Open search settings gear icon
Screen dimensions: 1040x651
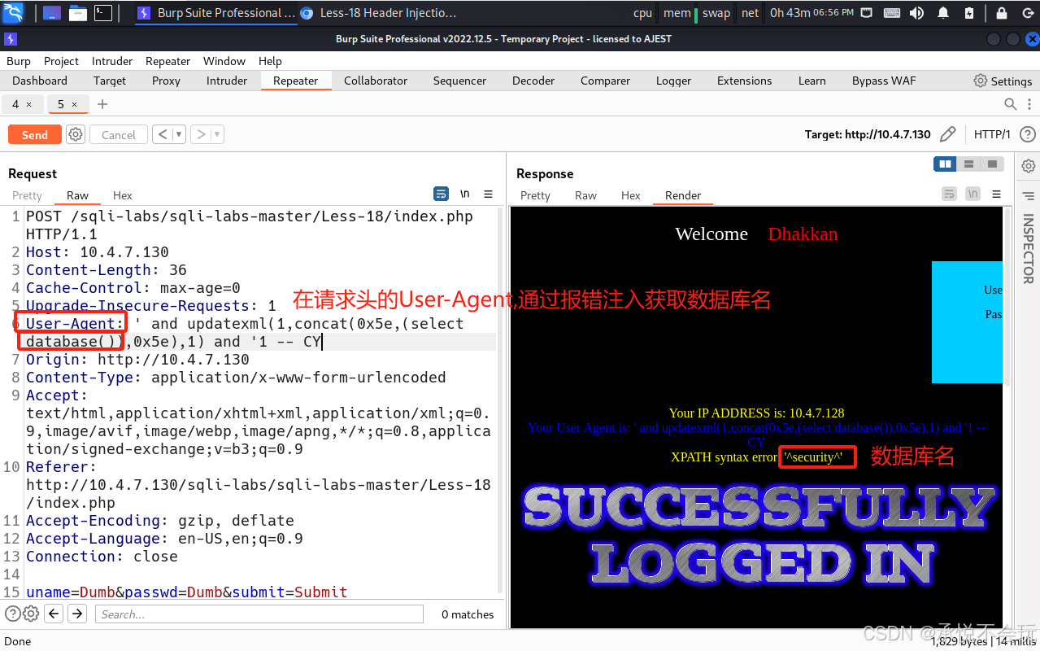(31, 614)
